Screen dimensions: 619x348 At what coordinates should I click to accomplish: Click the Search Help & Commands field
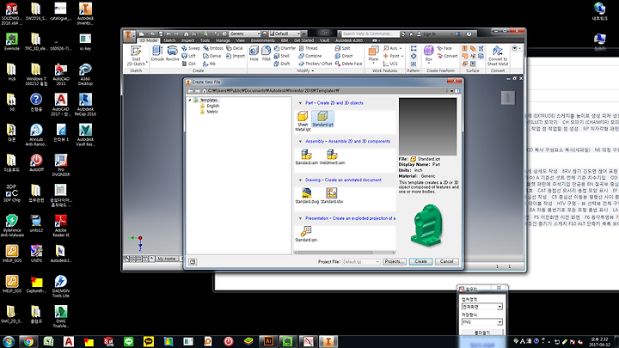click(x=369, y=34)
